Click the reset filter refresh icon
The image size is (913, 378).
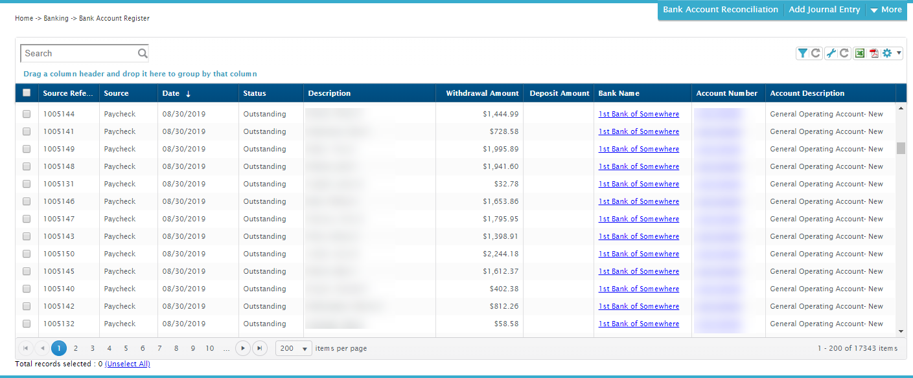[x=816, y=54]
